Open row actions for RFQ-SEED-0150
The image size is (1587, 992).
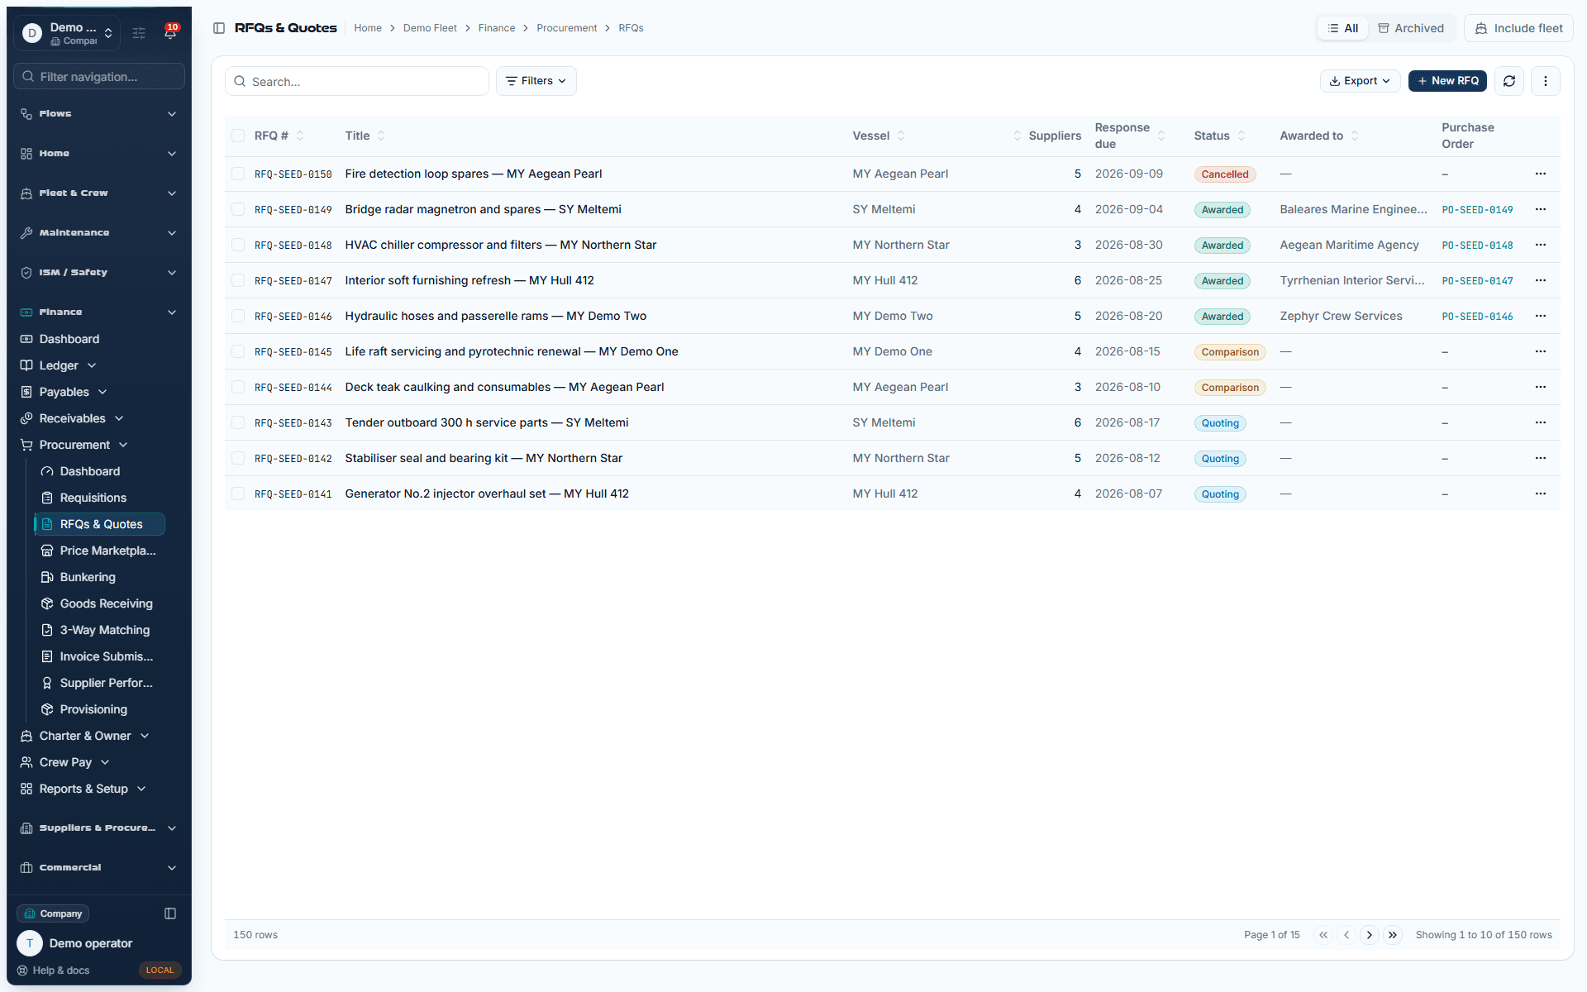point(1541,174)
